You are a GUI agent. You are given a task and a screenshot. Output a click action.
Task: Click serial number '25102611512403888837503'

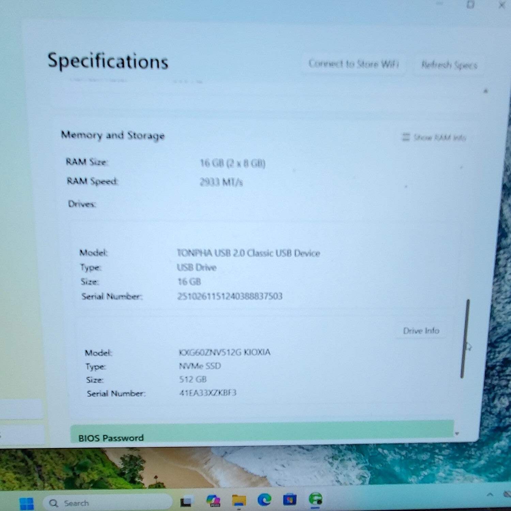click(230, 296)
